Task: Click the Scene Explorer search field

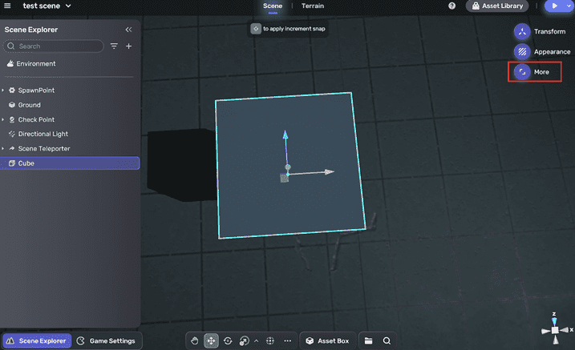Action: pos(55,46)
